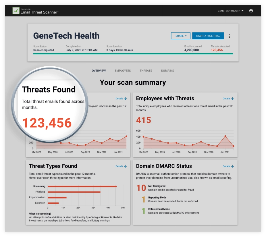The image size is (266, 237).
Task: Click the Jan 2021 peak point in Employees chart
Action: point(225,136)
